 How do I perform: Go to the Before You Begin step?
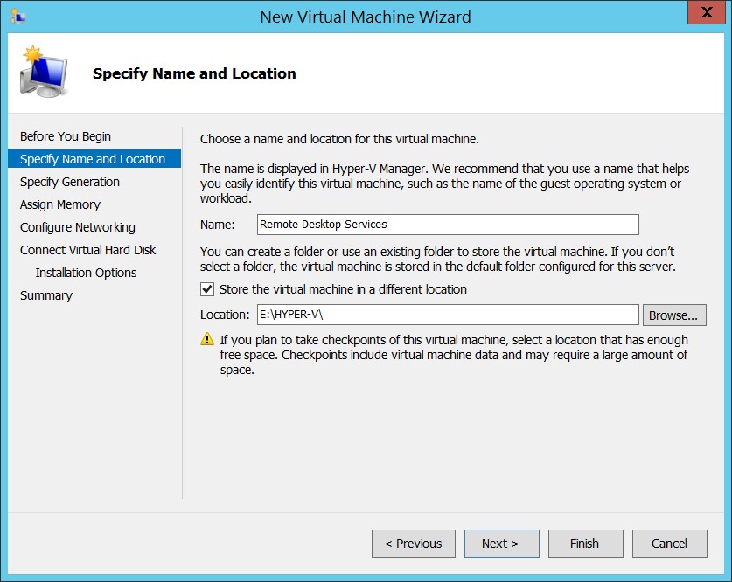click(x=66, y=136)
